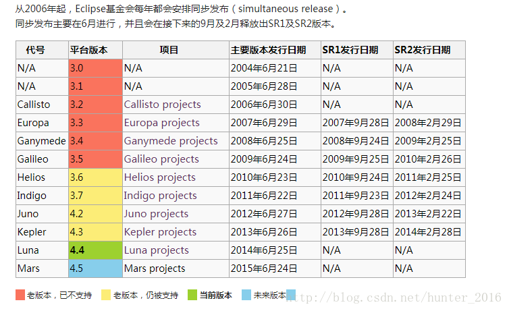Click the Juno code name cell

pyautogui.click(x=43, y=214)
